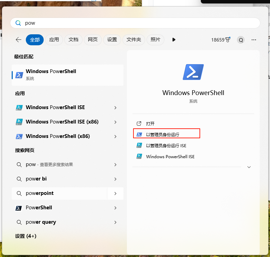Expand more actions with down chevron
This screenshot has height=257, width=270.
click(249, 167)
